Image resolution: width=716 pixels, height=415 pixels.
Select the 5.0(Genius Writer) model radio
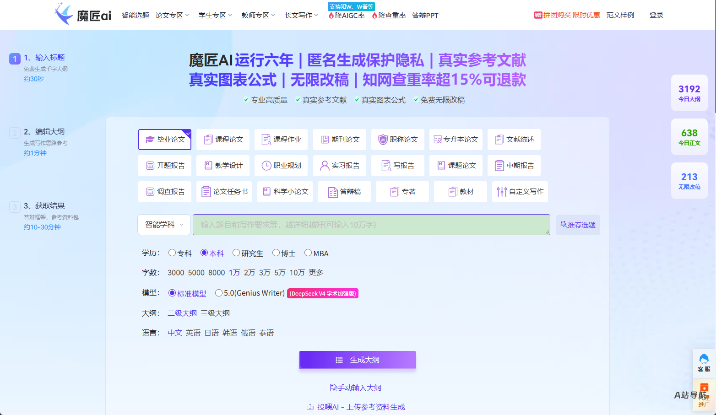[x=219, y=293]
